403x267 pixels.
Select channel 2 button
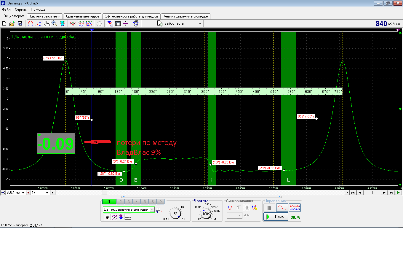click(121, 202)
